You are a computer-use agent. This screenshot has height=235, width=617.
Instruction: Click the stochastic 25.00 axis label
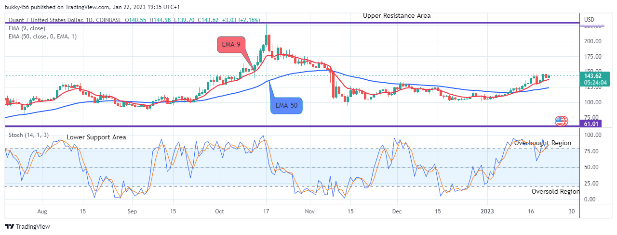(x=590, y=183)
